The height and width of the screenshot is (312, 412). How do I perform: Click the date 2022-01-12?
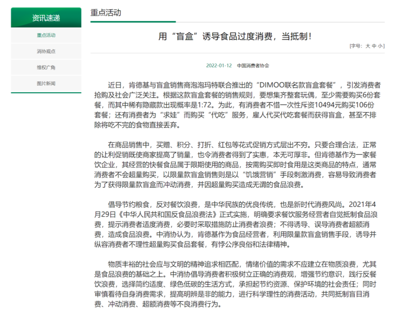point(219,66)
